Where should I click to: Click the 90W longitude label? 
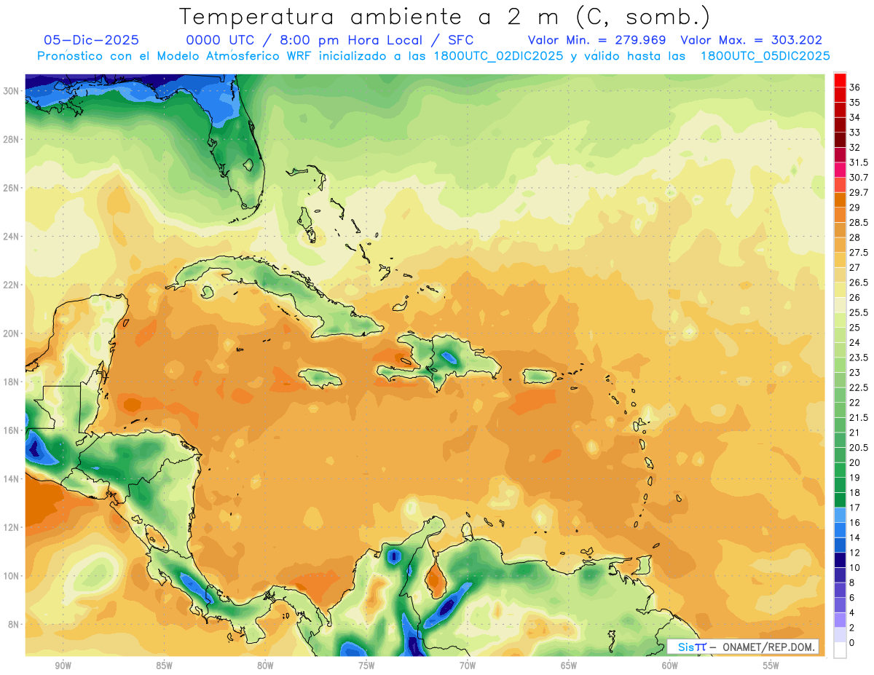point(63,666)
